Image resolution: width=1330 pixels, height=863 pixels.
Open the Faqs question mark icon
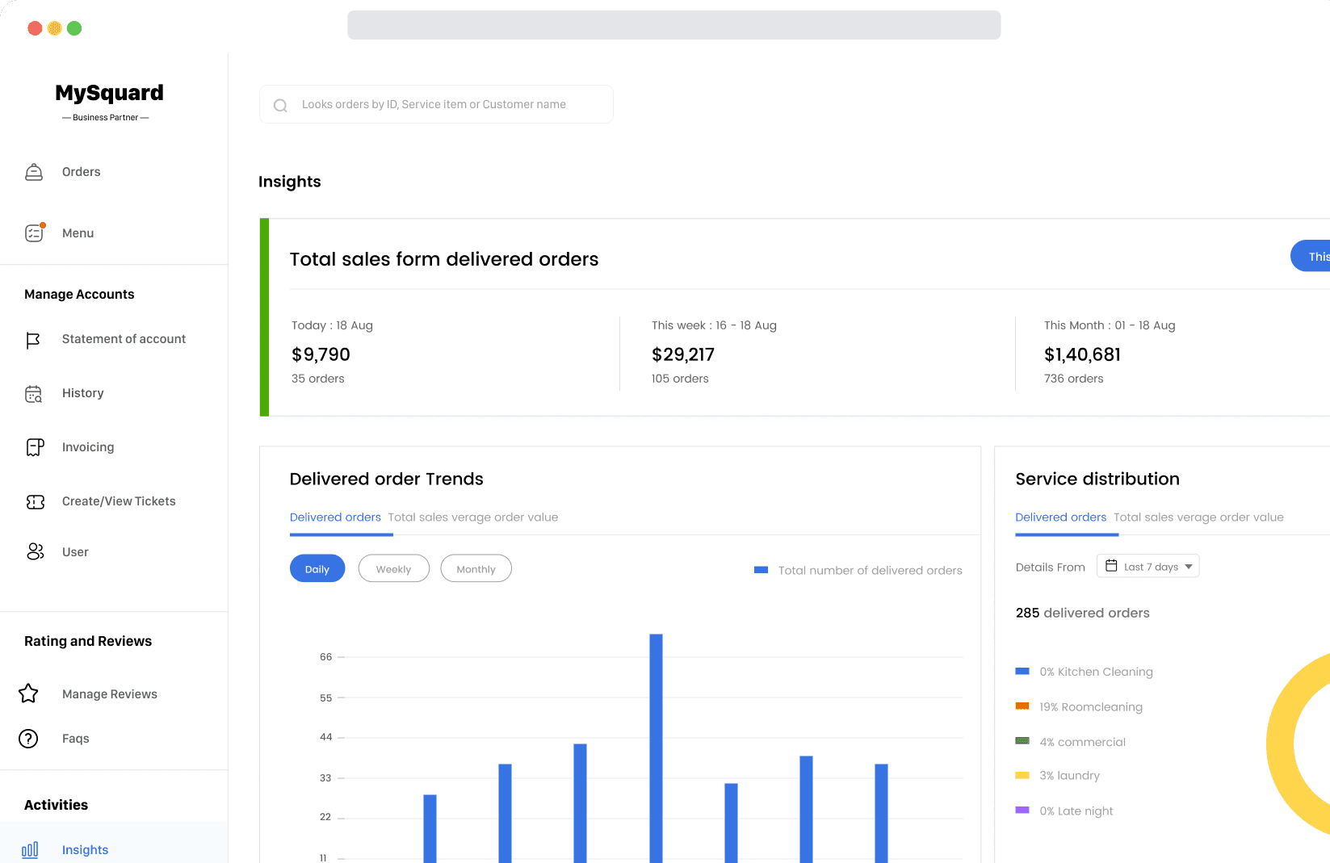29,739
